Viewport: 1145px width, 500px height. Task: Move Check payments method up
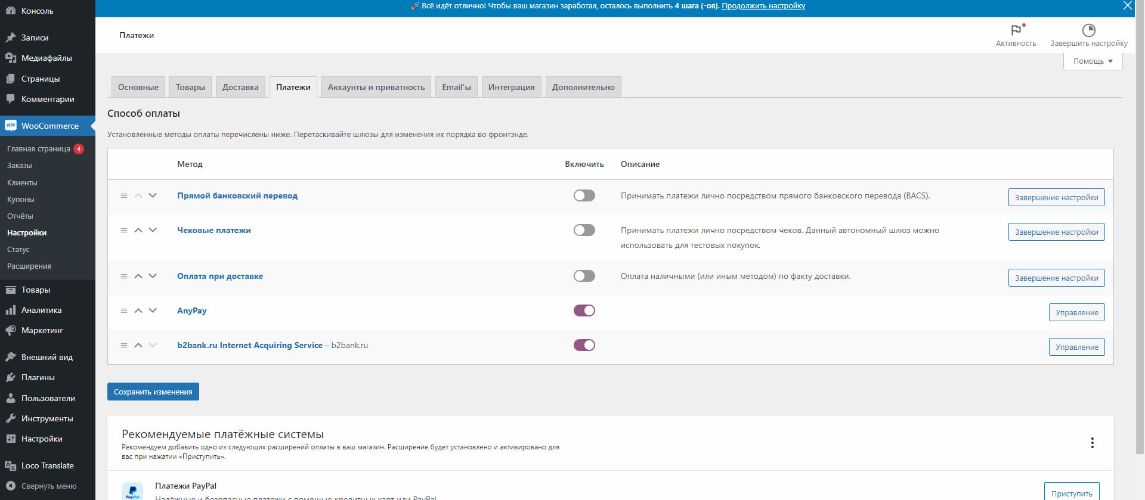coord(138,230)
